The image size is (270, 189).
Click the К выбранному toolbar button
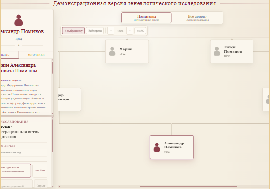pos(74,31)
